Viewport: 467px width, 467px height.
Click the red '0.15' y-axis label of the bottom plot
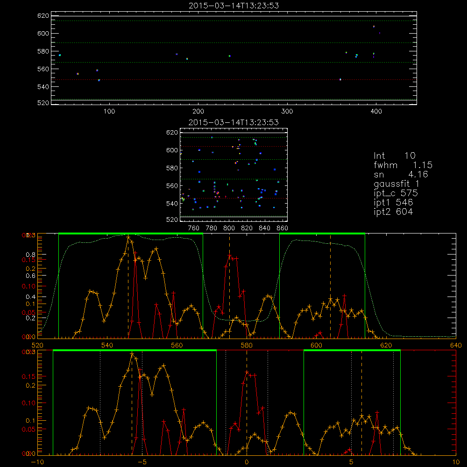coord(28,376)
